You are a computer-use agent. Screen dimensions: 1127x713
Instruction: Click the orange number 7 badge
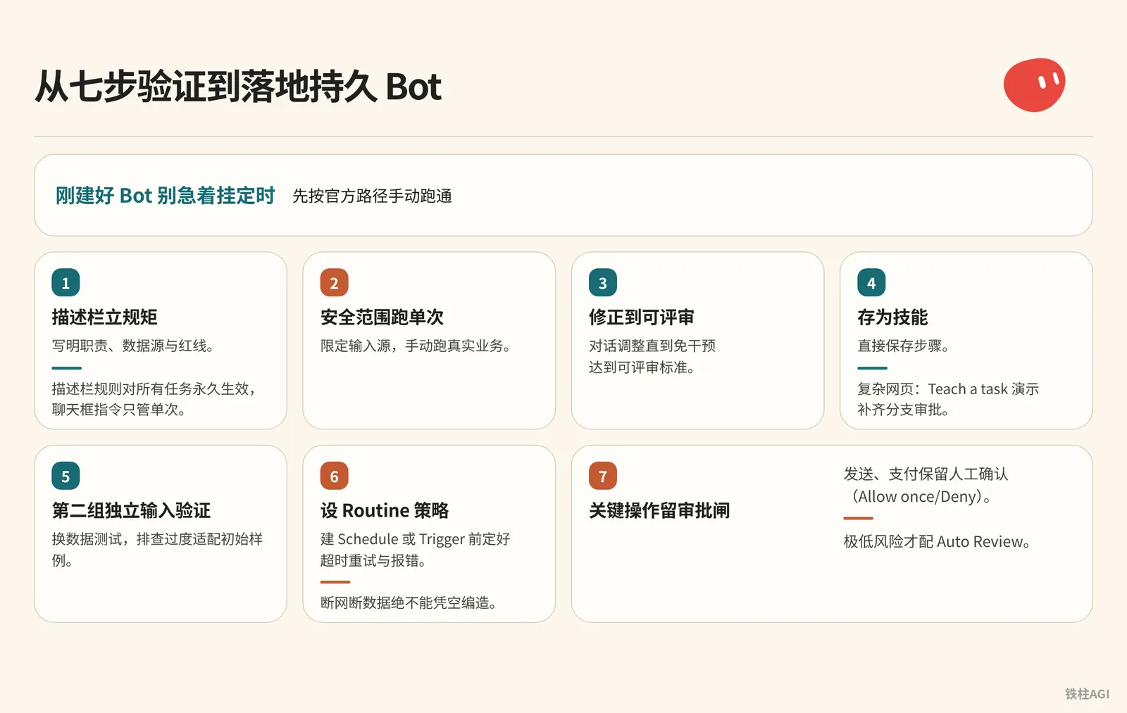[603, 476]
